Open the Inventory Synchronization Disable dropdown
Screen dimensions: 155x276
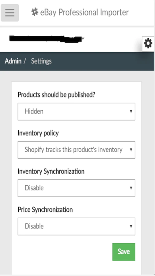[x=77, y=188]
